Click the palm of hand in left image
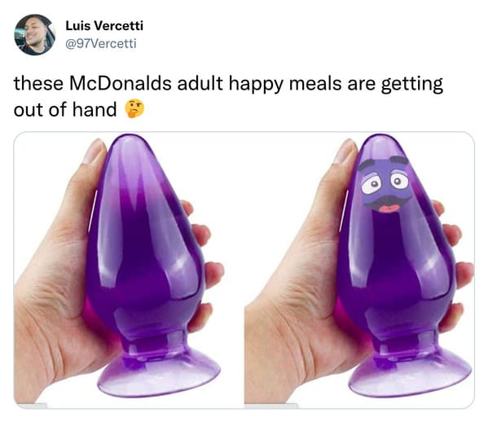This screenshot has width=488, height=422. coord(56,311)
